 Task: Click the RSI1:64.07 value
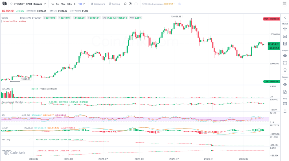tap(36, 115)
